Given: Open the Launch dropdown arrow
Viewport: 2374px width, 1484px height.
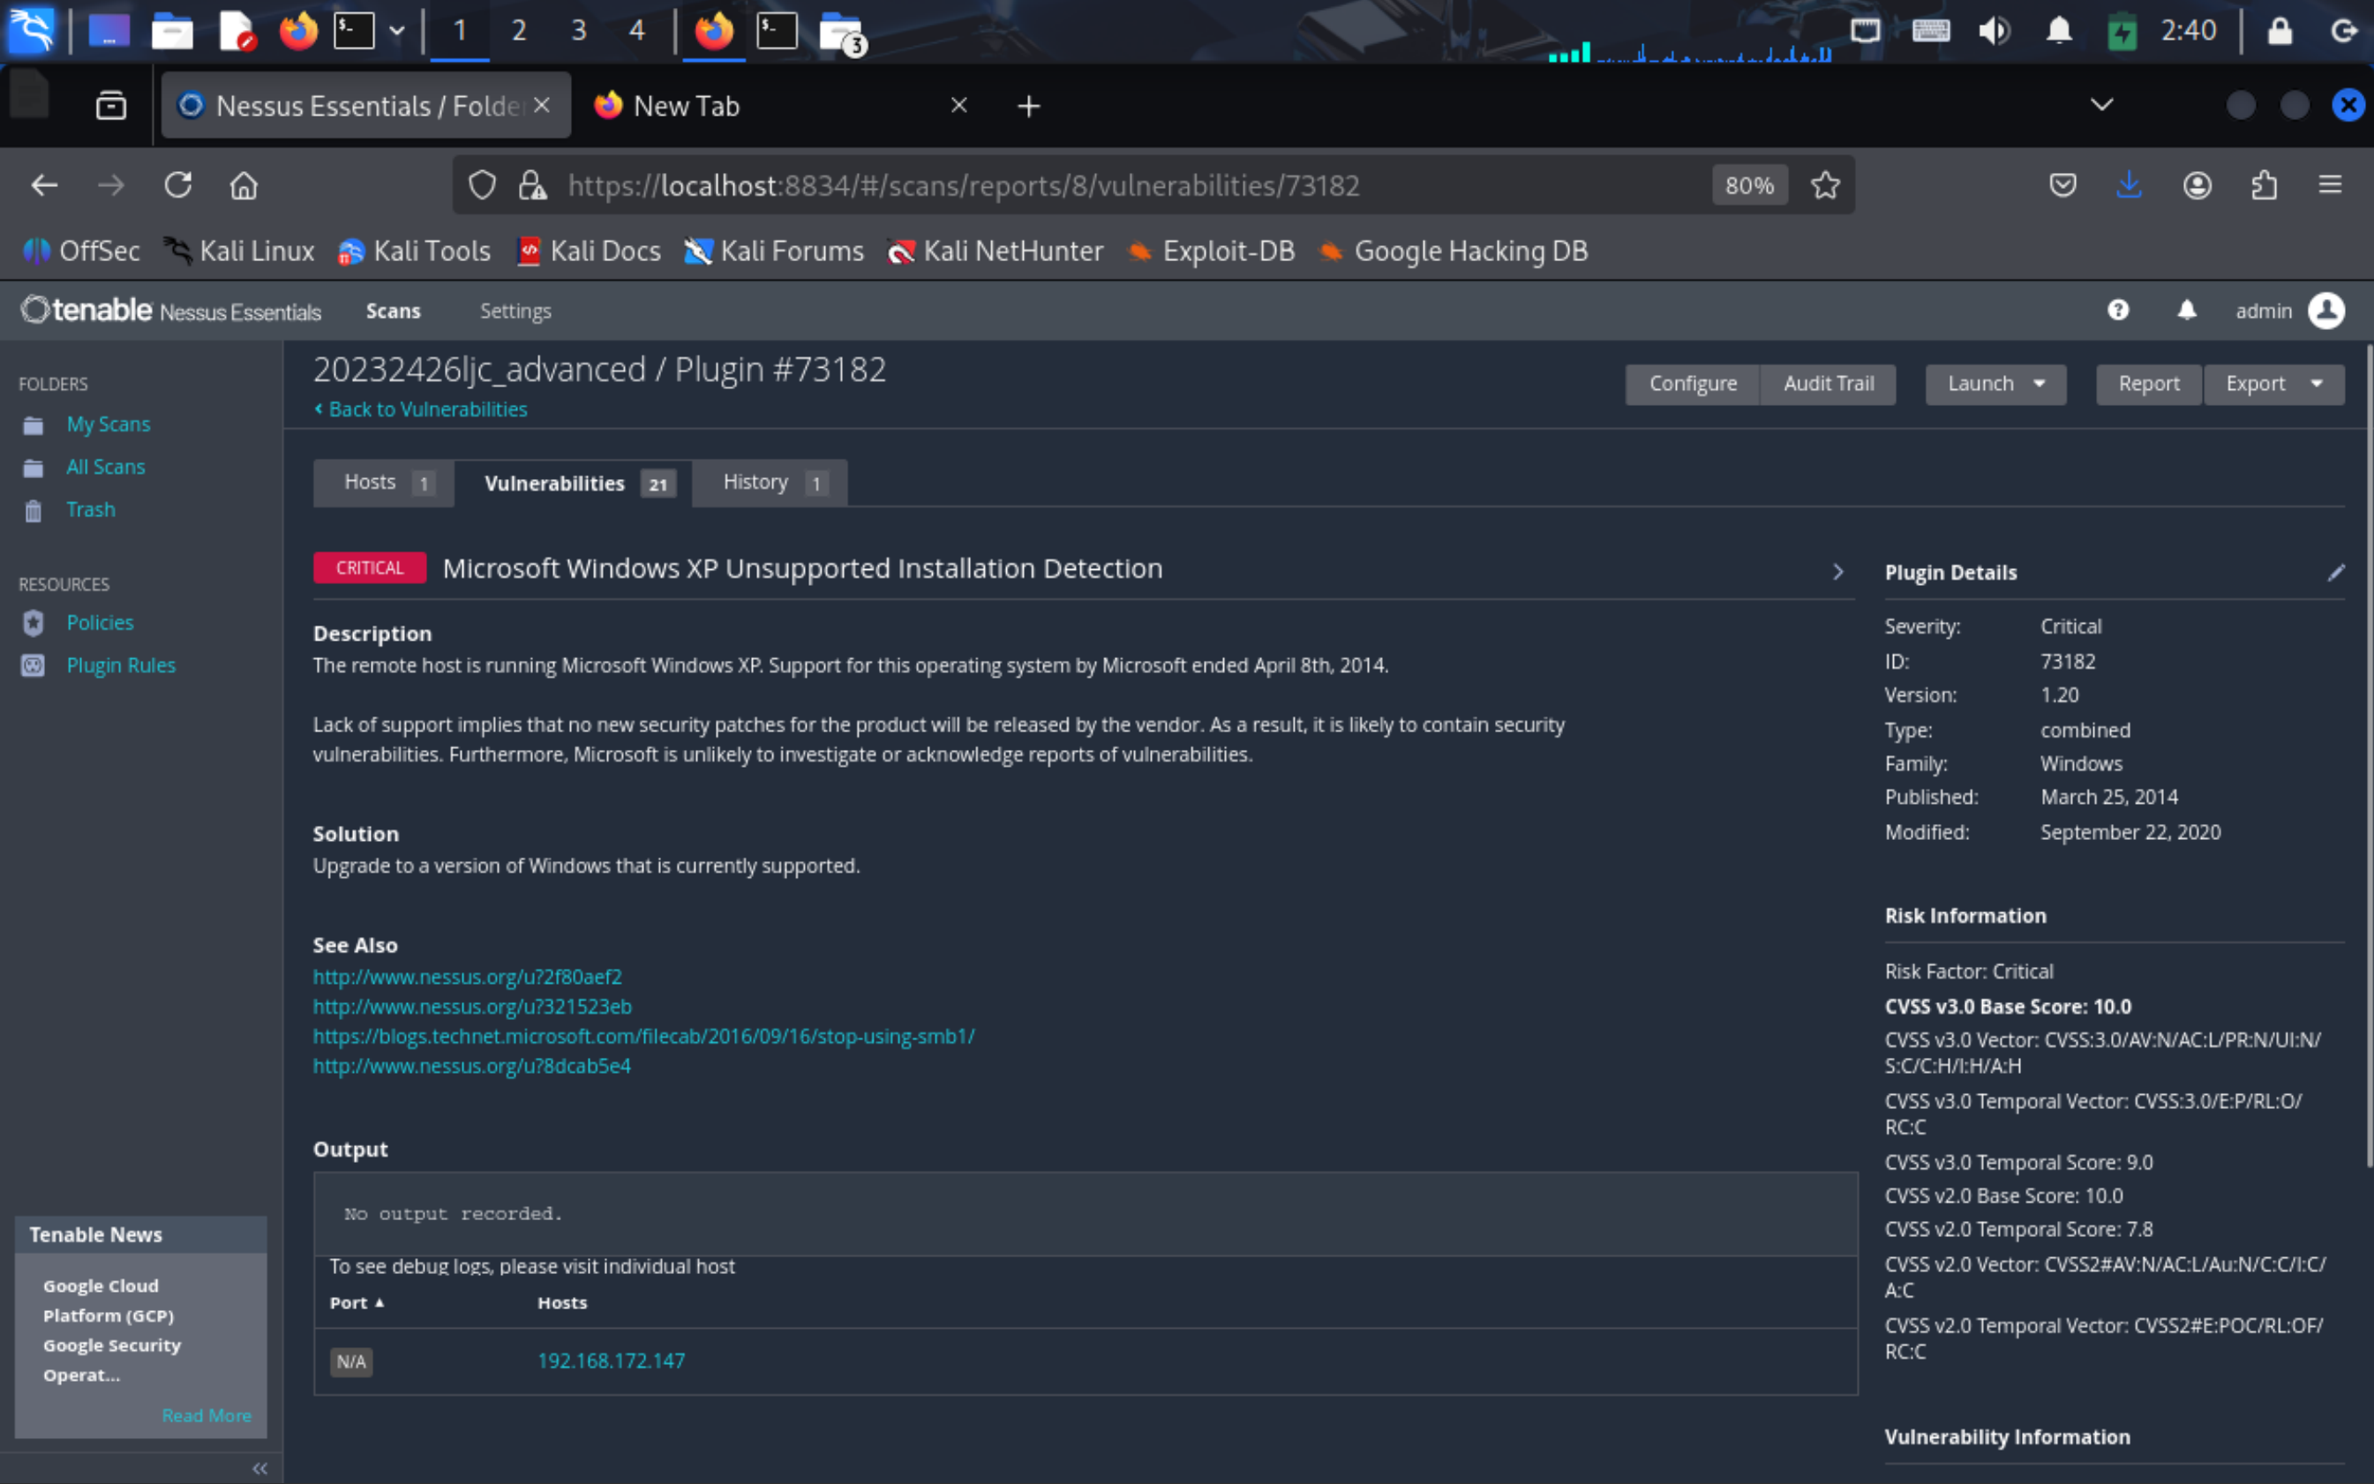Looking at the screenshot, I should [2040, 384].
